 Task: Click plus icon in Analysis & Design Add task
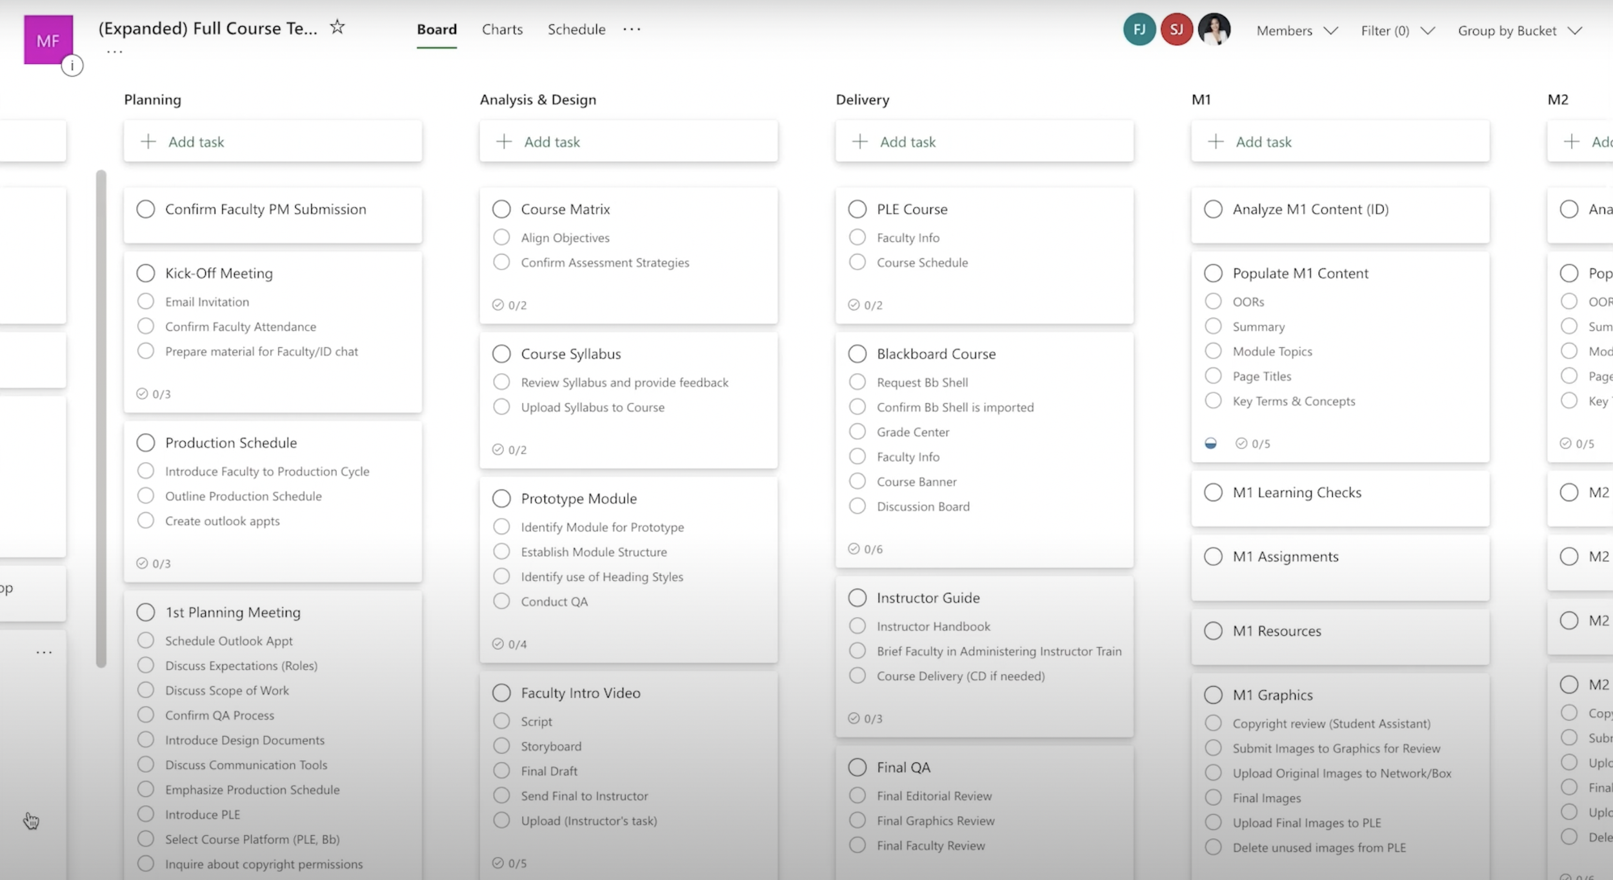coord(504,141)
